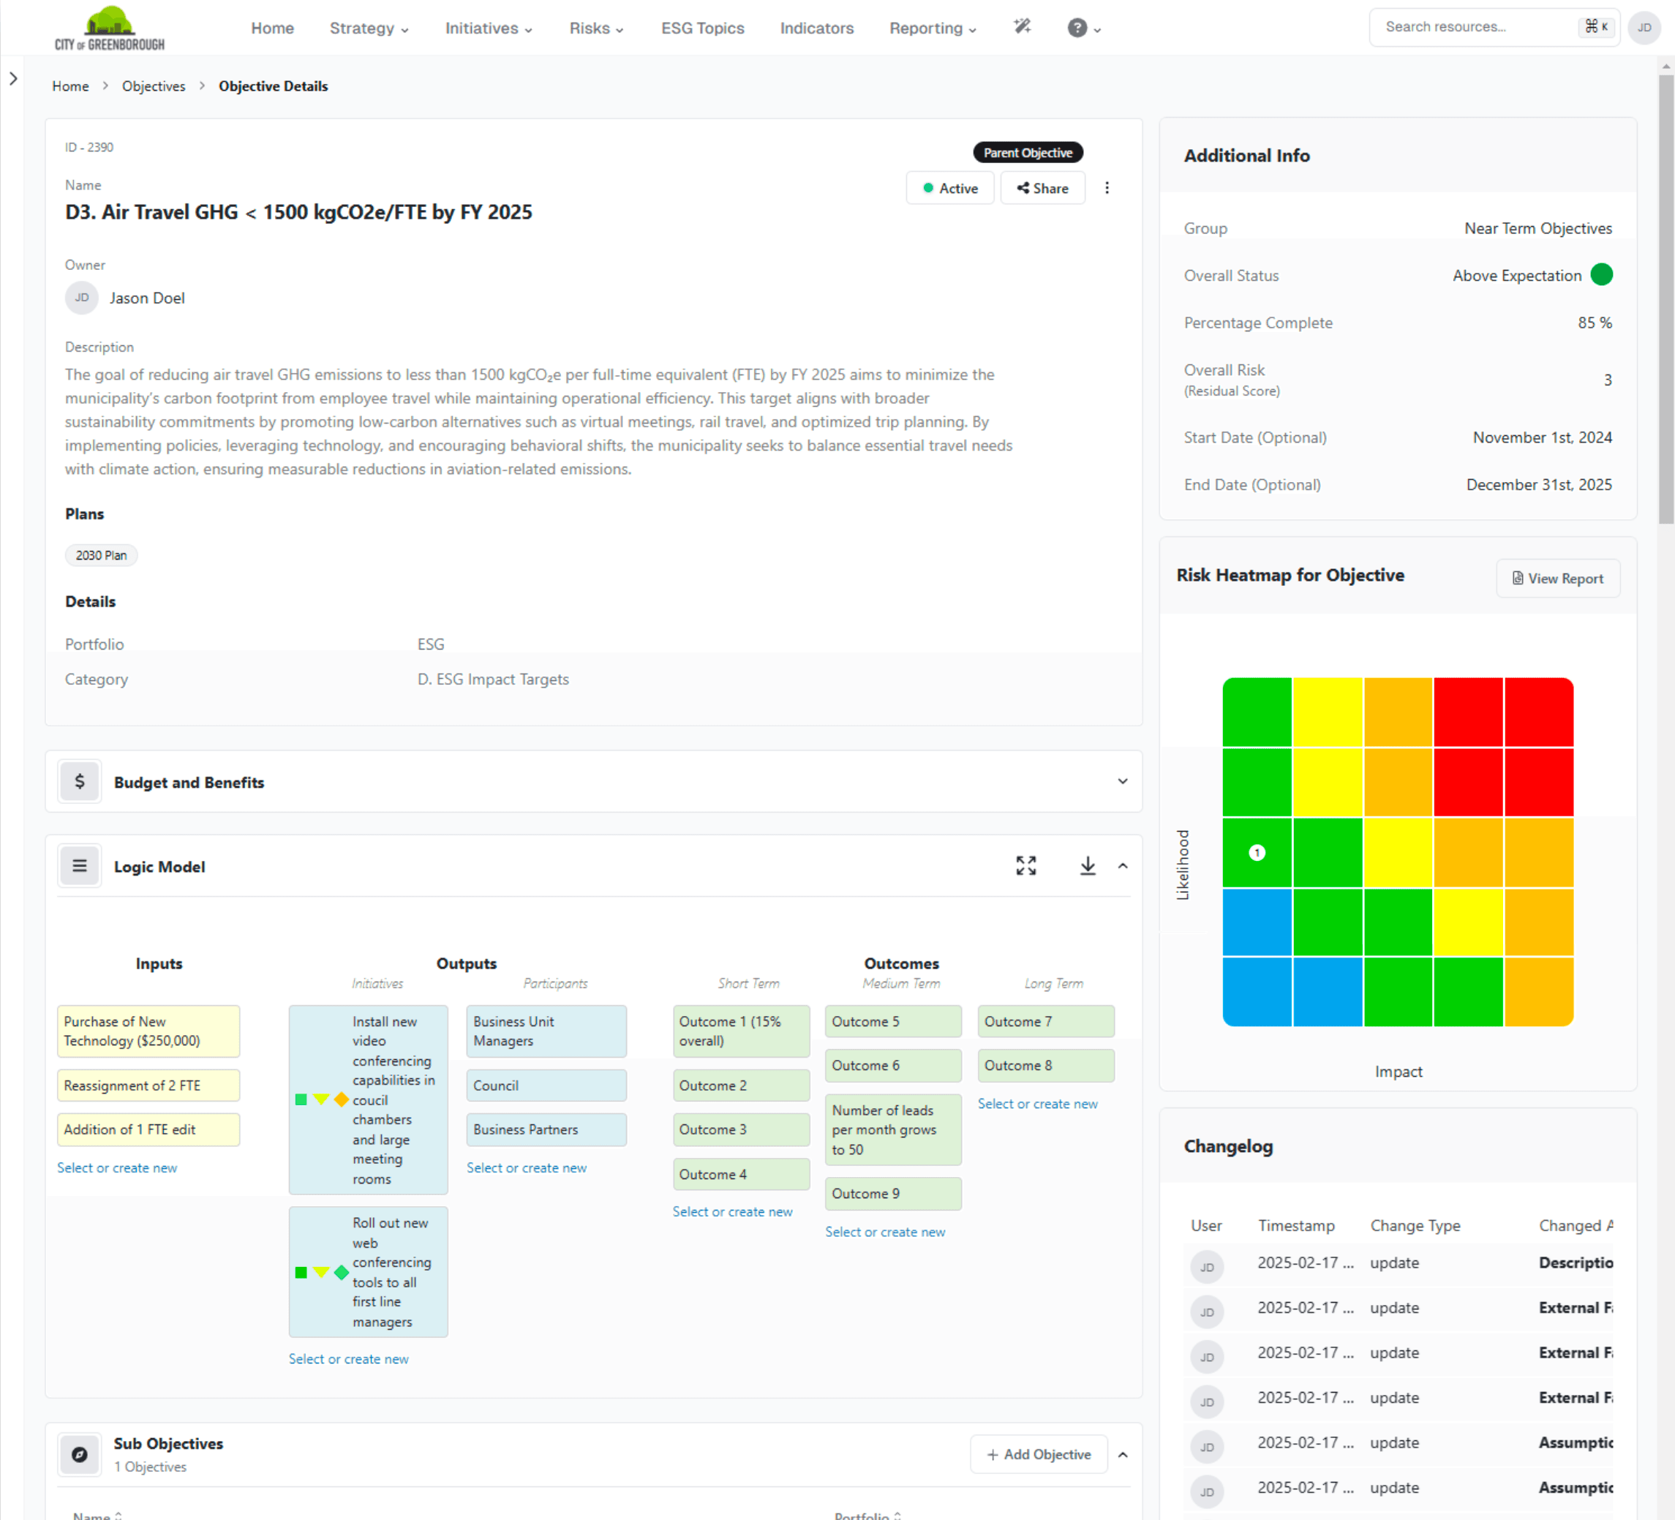The height and width of the screenshot is (1520, 1675).
Task: Click the Sub Objectives compass icon
Action: pyautogui.click(x=79, y=1454)
